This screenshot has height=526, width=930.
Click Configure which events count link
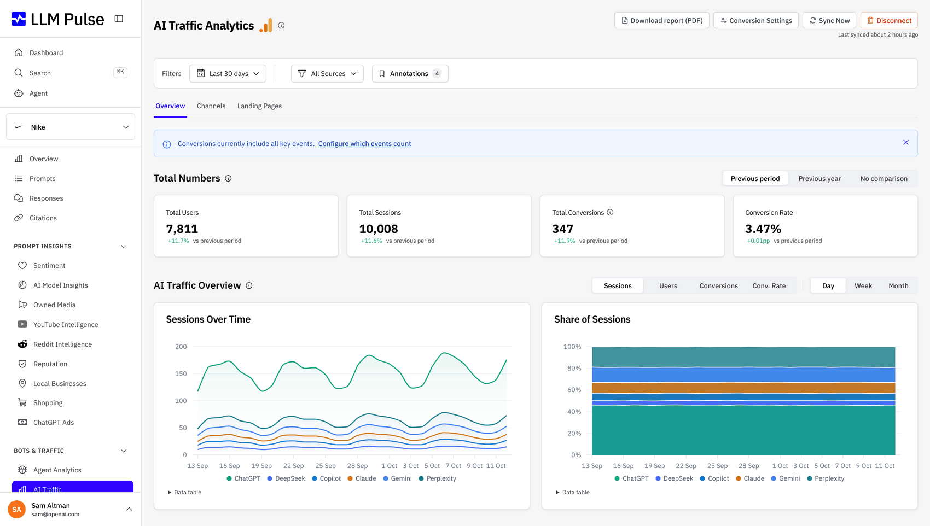(x=364, y=144)
